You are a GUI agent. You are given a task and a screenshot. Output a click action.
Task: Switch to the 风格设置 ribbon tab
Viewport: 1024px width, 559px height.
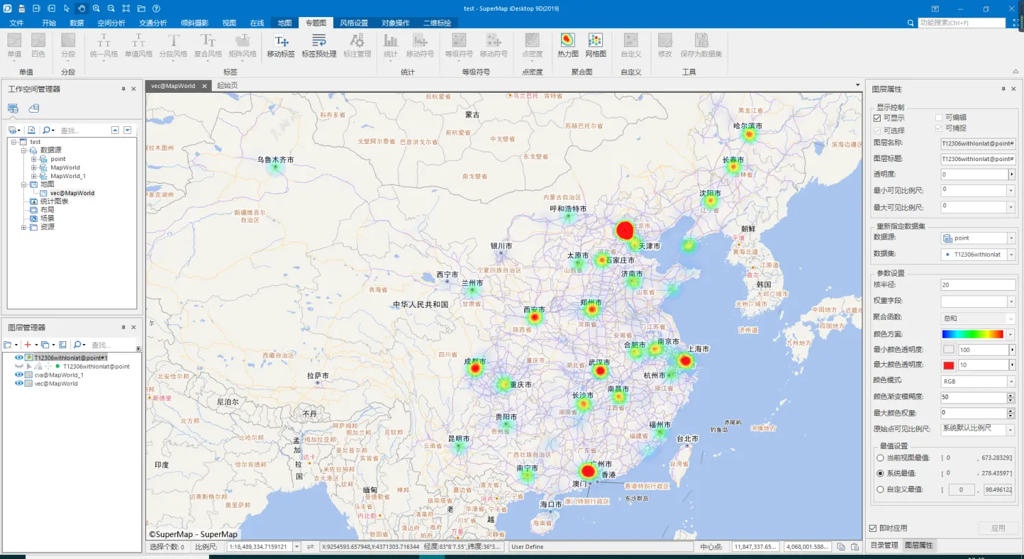point(354,23)
